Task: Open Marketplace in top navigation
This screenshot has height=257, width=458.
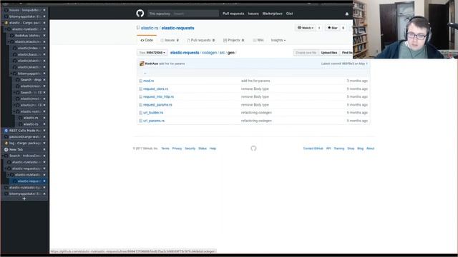Action: pyautogui.click(x=272, y=14)
